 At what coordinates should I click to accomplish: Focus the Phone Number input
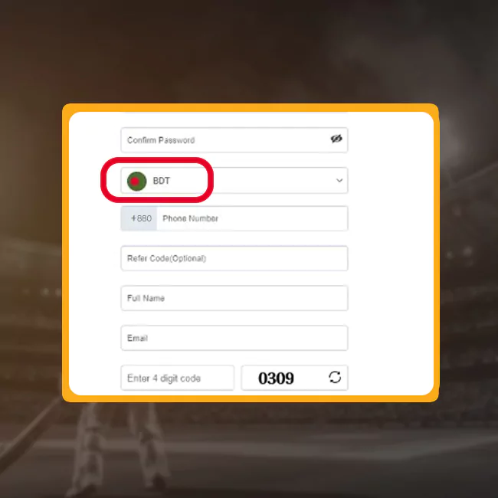coord(252,218)
